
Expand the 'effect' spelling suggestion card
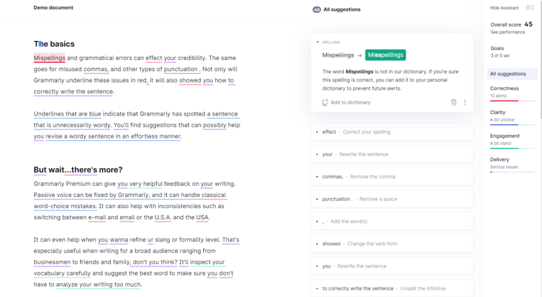[392, 132]
